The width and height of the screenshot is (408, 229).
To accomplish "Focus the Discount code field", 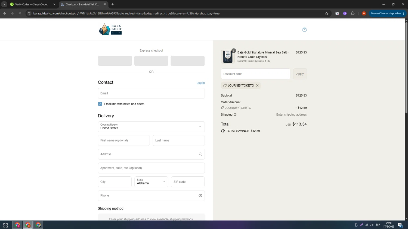I will click(x=255, y=74).
